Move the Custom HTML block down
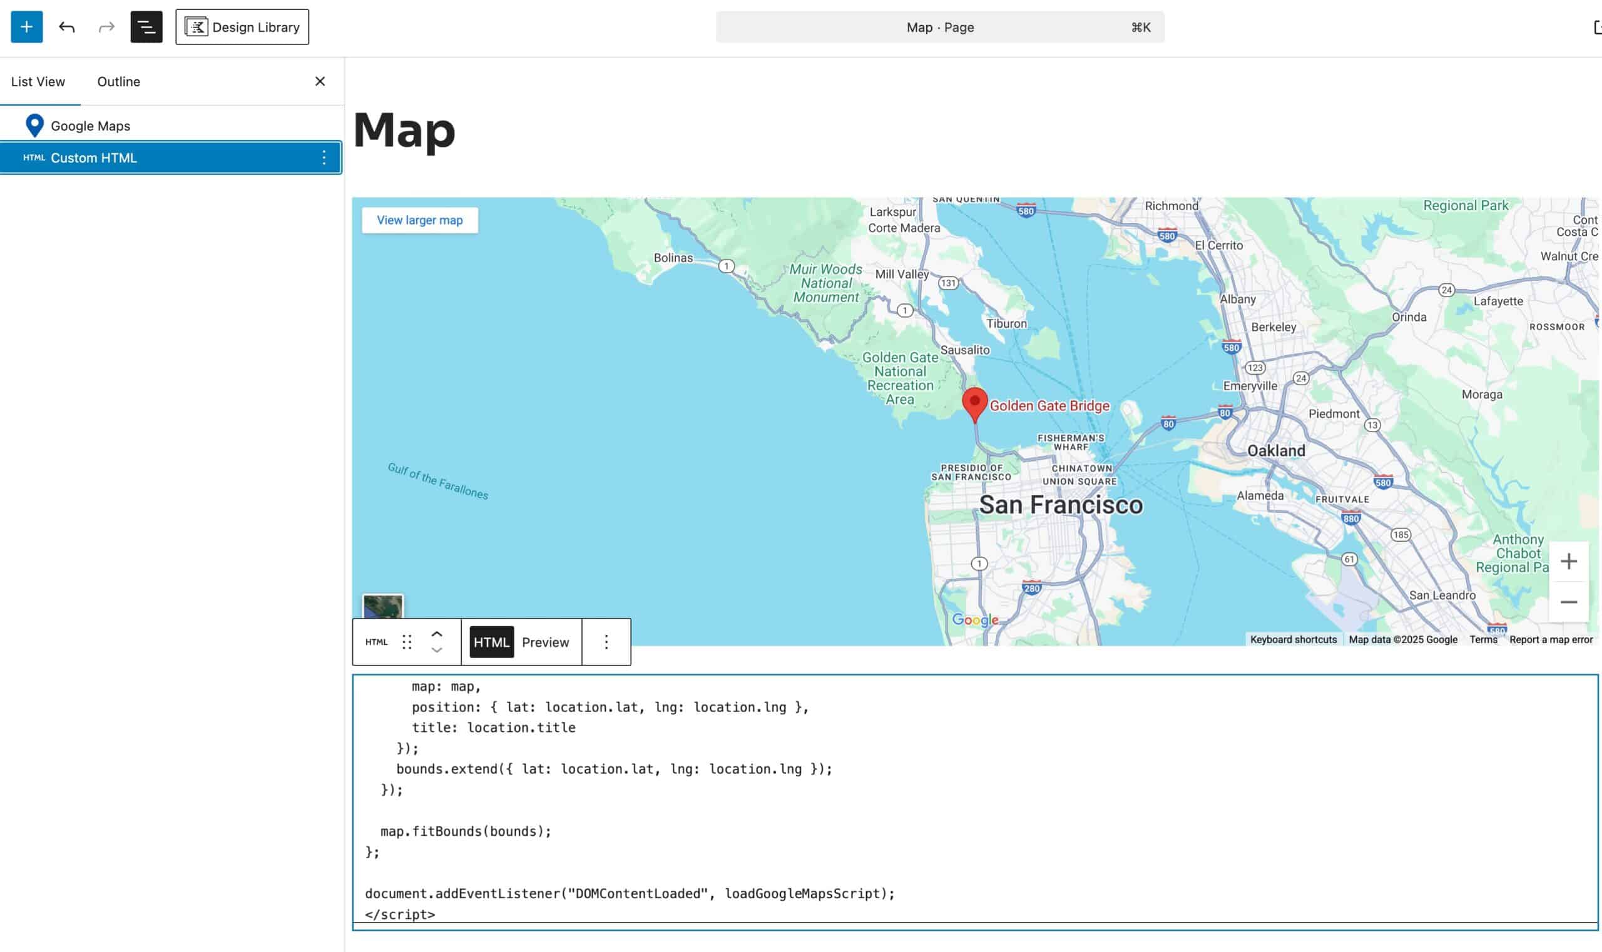Screen dimensions: 1602x952 click(437, 651)
